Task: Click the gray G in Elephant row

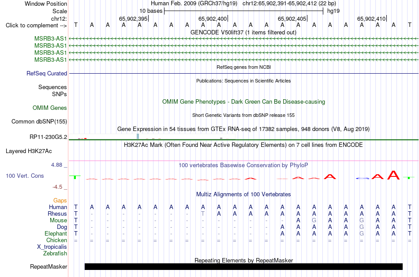Action: pos(362,233)
